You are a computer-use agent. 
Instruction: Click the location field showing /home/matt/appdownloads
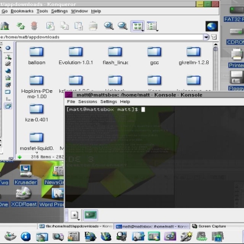pyautogui.click(x=101, y=37)
